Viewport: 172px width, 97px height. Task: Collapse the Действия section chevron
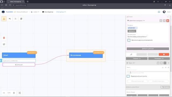168,17
